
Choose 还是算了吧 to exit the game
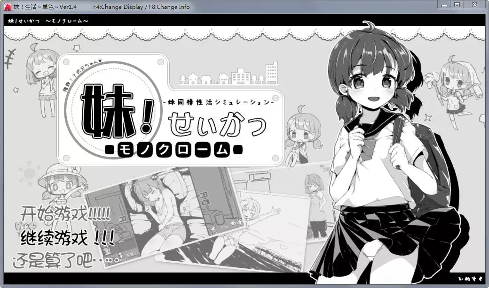(54, 259)
